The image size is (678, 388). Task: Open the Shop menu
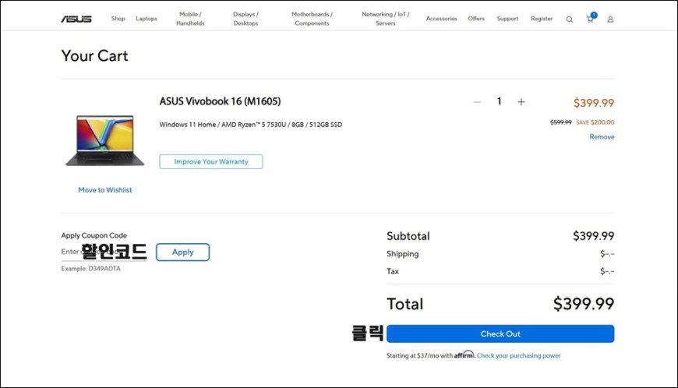[118, 19]
